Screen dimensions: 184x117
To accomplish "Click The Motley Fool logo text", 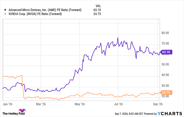I will coord(14,114).
